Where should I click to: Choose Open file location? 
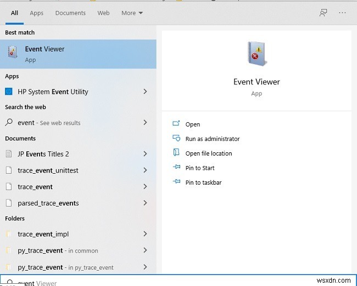click(x=209, y=153)
